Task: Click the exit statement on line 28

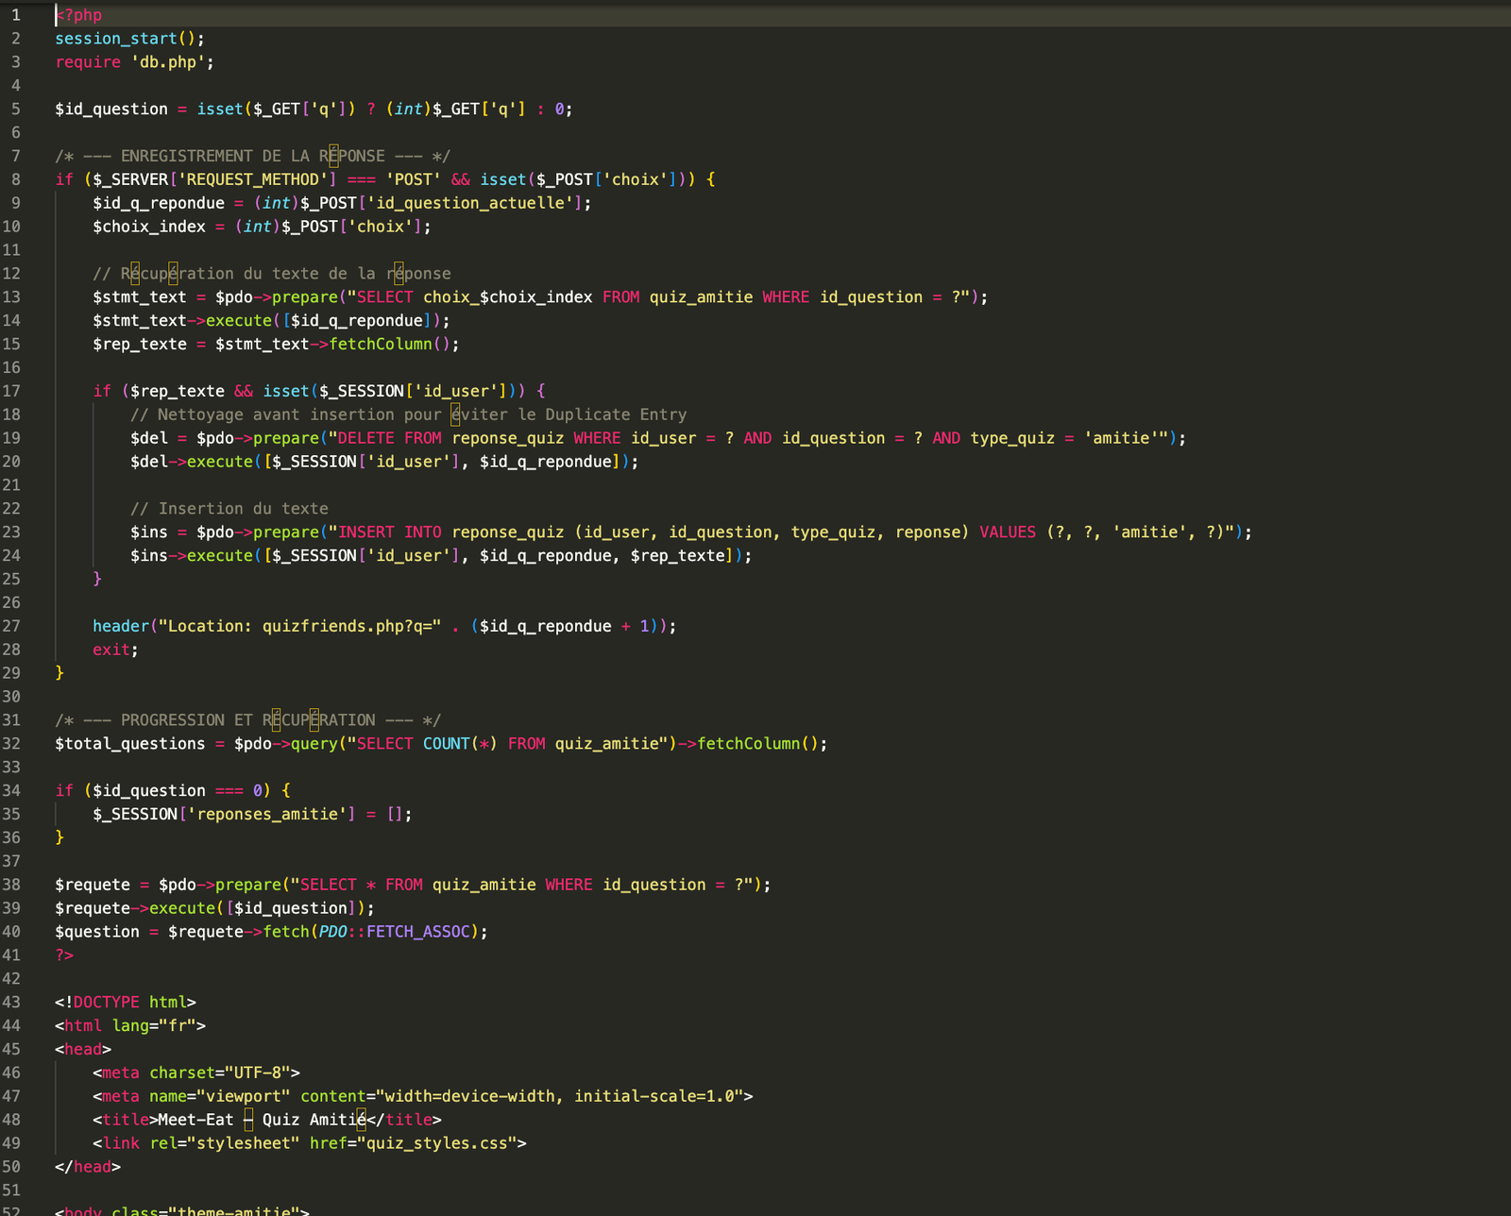Action: click(x=110, y=649)
